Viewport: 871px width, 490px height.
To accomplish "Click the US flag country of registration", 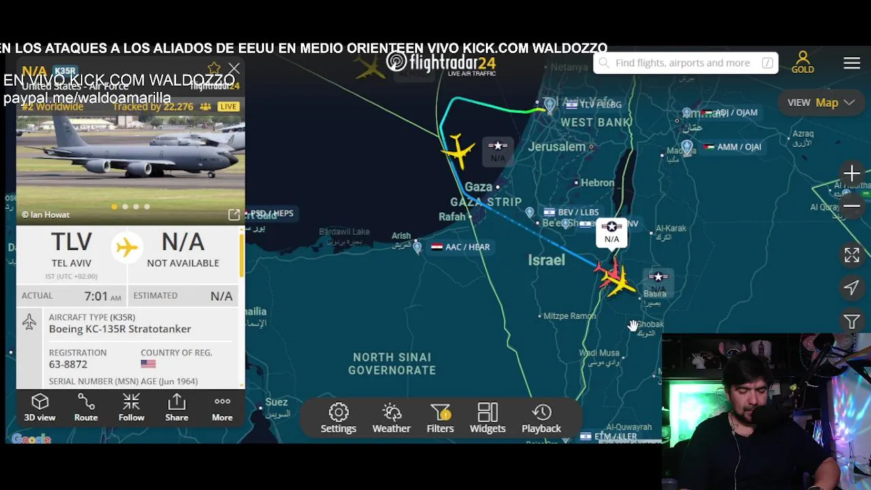I will point(148,364).
